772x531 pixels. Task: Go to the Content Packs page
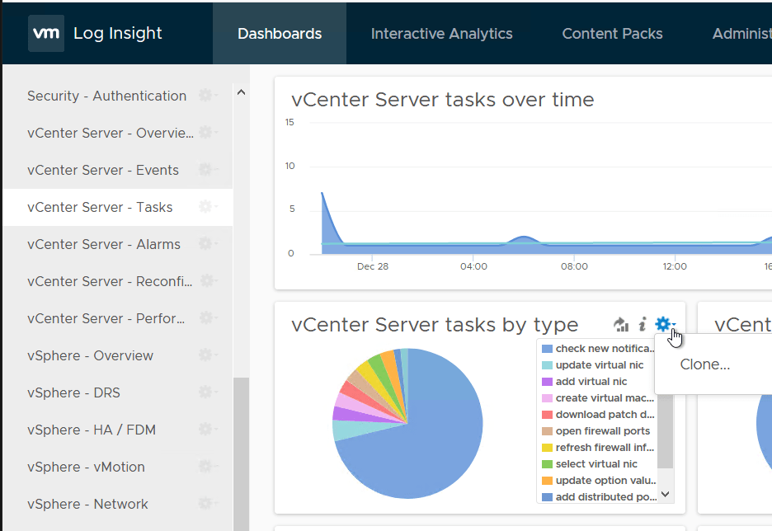[x=612, y=34]
